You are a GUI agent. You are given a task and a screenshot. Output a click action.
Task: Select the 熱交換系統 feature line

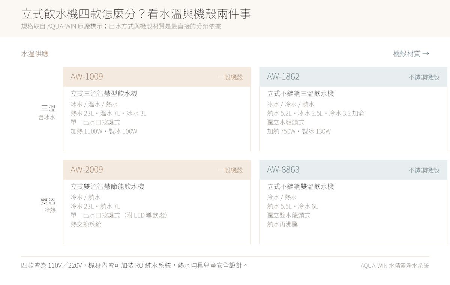pyautogui.click(x=86, y=224)
